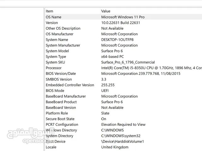Select the BIOS Mode label
Viewport: 202px width, 151px height.
pyautogui.click(x=55, y=91)
